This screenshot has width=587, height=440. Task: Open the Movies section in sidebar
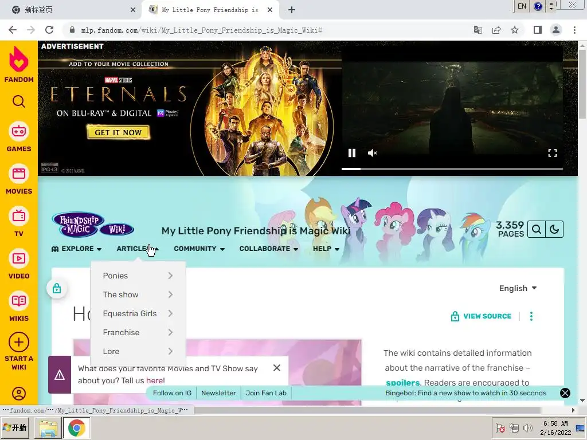[19, 179]
